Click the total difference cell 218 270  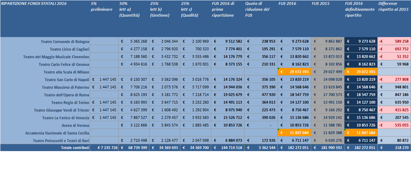click(394, 148)
